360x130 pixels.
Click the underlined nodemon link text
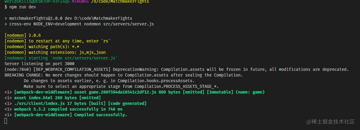(15, 35)
